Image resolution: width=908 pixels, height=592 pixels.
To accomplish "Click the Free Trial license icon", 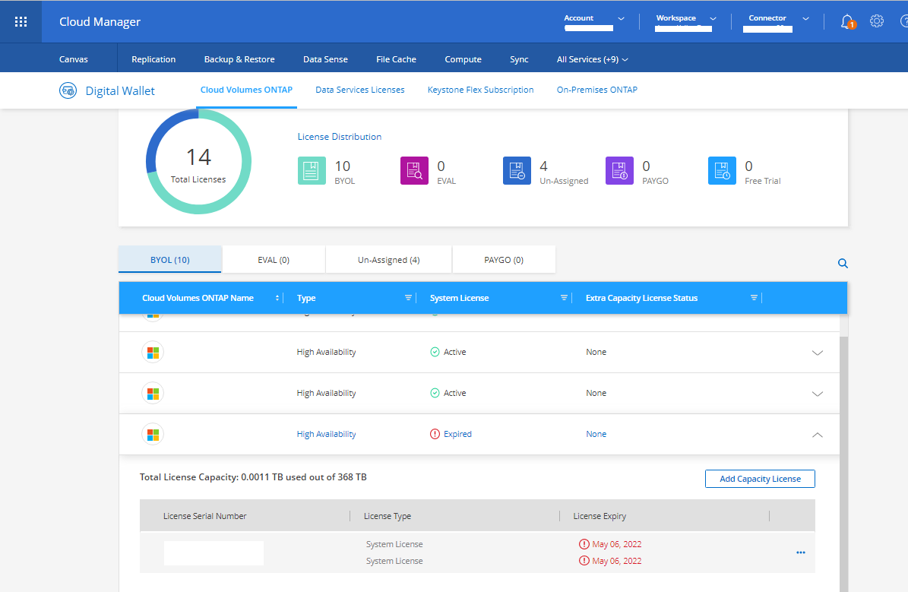I will point(722,171).
